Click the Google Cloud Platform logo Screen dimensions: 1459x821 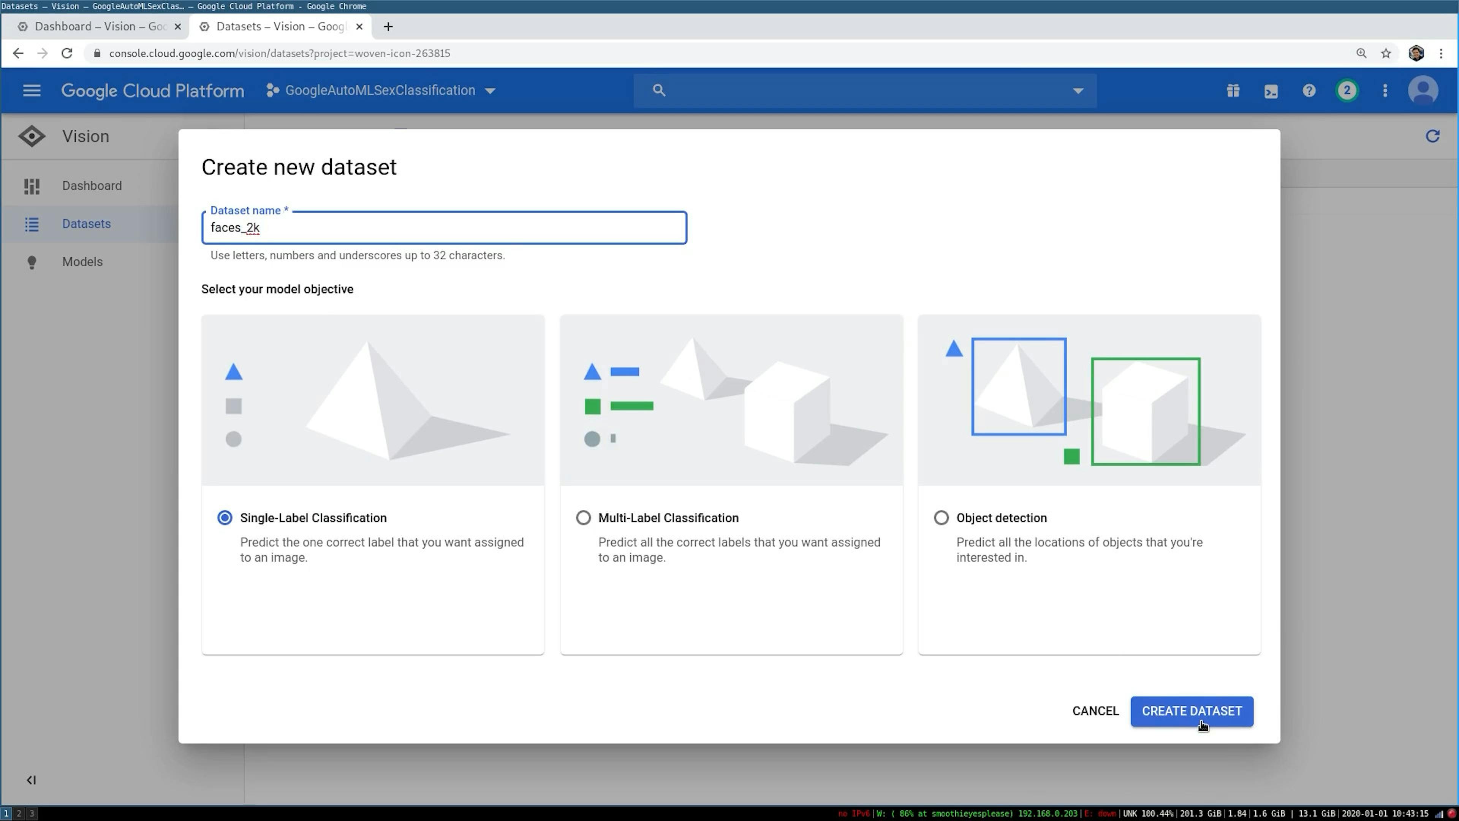coord(152,91)
